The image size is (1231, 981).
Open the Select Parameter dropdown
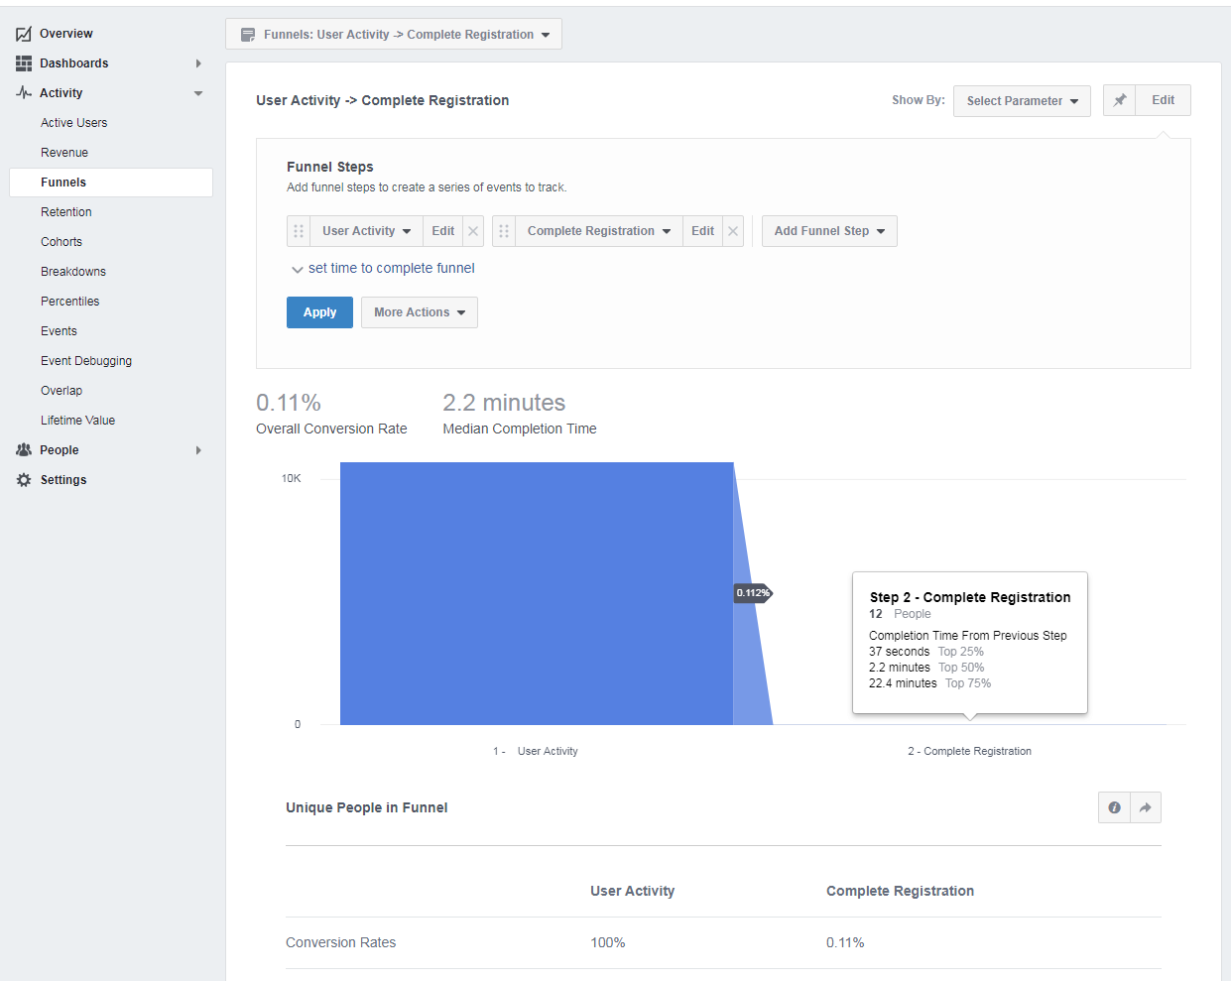tap(1022, 100)
